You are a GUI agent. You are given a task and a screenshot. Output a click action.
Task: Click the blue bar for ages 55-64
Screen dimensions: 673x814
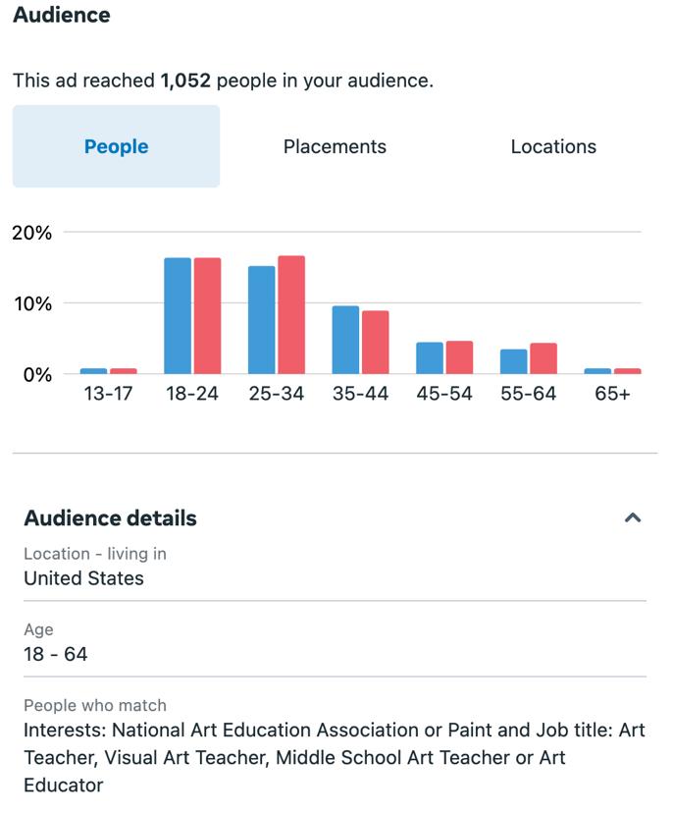tap(514, 361)
